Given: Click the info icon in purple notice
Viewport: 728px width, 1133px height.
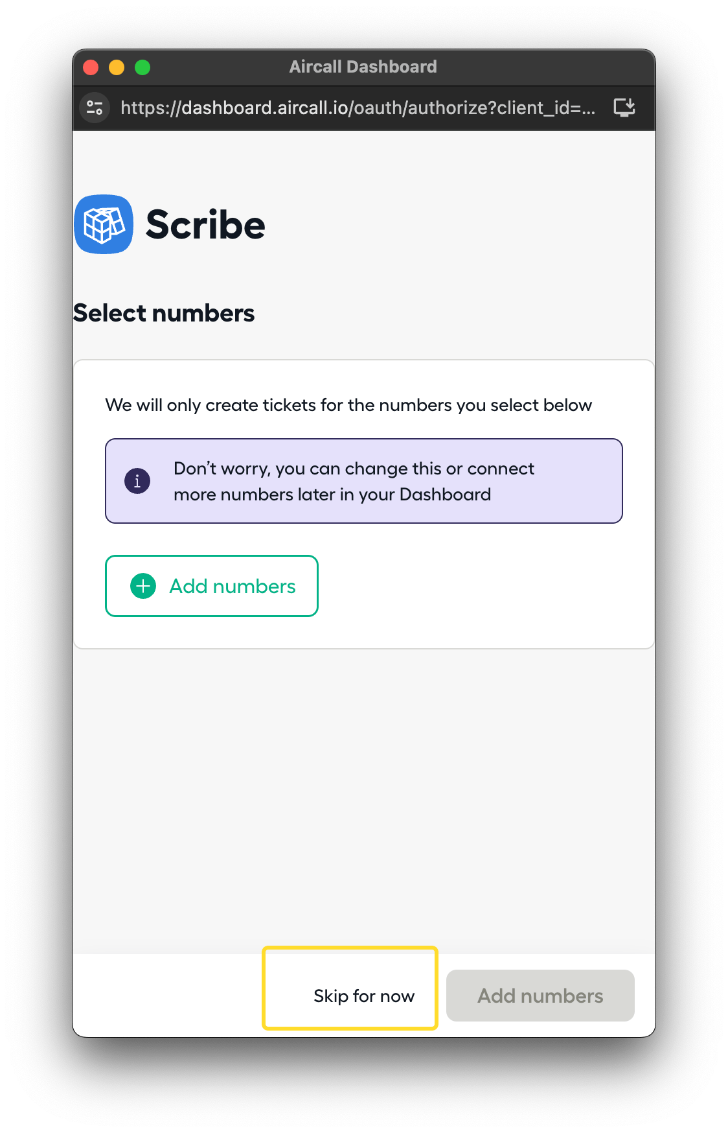Looking at the screenshot, I should [137, 481].
